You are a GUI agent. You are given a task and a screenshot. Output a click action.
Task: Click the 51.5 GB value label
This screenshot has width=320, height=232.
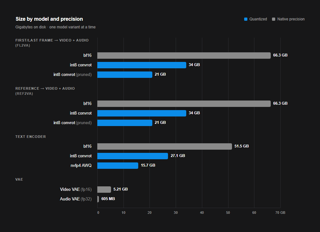241,146
